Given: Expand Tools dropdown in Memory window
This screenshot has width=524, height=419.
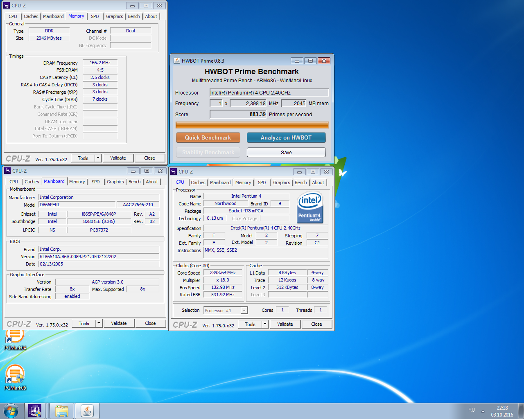Looking at the screenshot, I should click(98, 158).
